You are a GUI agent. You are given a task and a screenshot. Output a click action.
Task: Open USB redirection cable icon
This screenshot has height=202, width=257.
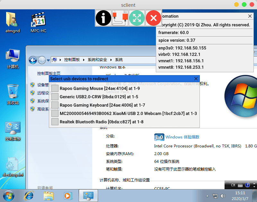pyautogui.click(x=120, y=18)
